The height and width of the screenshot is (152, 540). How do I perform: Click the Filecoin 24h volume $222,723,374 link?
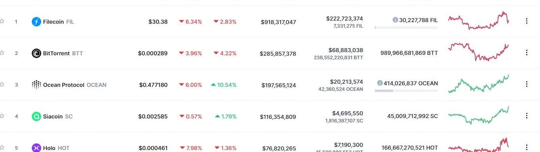[x=345, y=19]
